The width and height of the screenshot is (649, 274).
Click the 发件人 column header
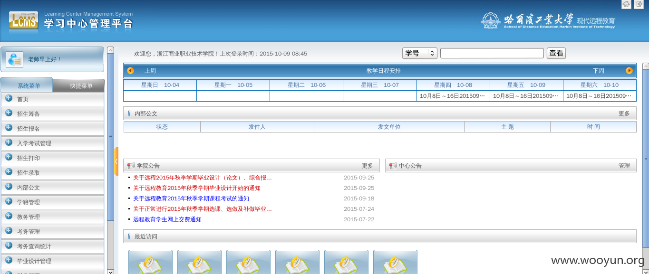point(257,127)
